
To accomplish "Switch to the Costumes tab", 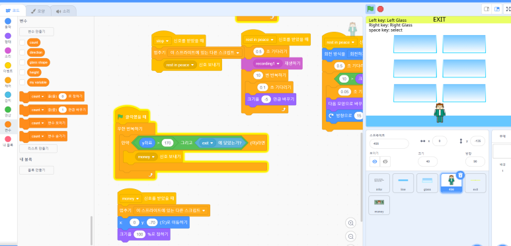I will click(38, 11).
